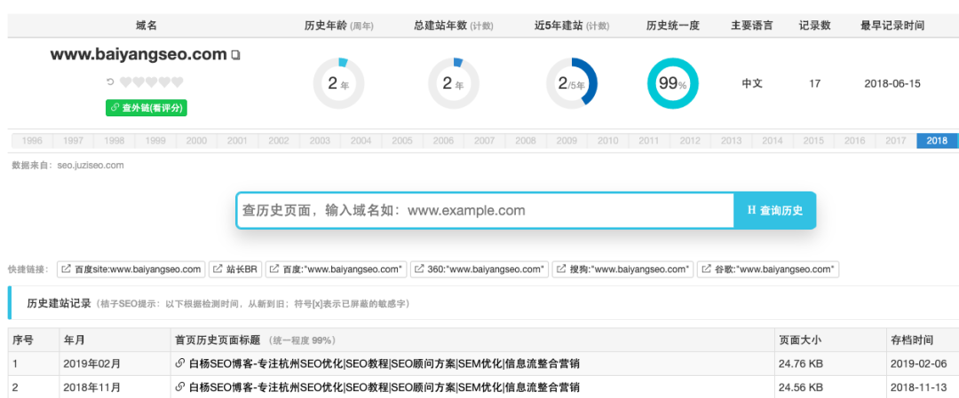Image resolution: width=959 pixels, height=398 pixels.
Task: Open the 搜狗:"www.baiyangseo.com" quick link
Action: 622,269
